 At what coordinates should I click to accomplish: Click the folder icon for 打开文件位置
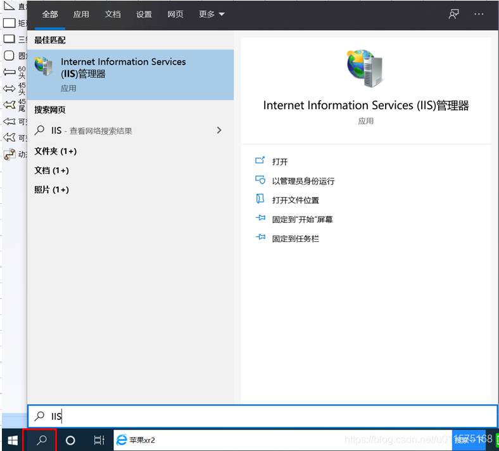(x=260, y=199)
